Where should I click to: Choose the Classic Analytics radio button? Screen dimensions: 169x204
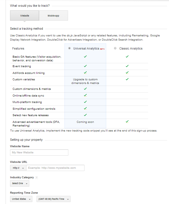[x=115, y=48]
